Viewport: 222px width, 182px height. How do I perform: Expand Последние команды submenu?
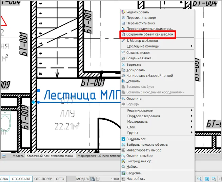click(143, 46)
